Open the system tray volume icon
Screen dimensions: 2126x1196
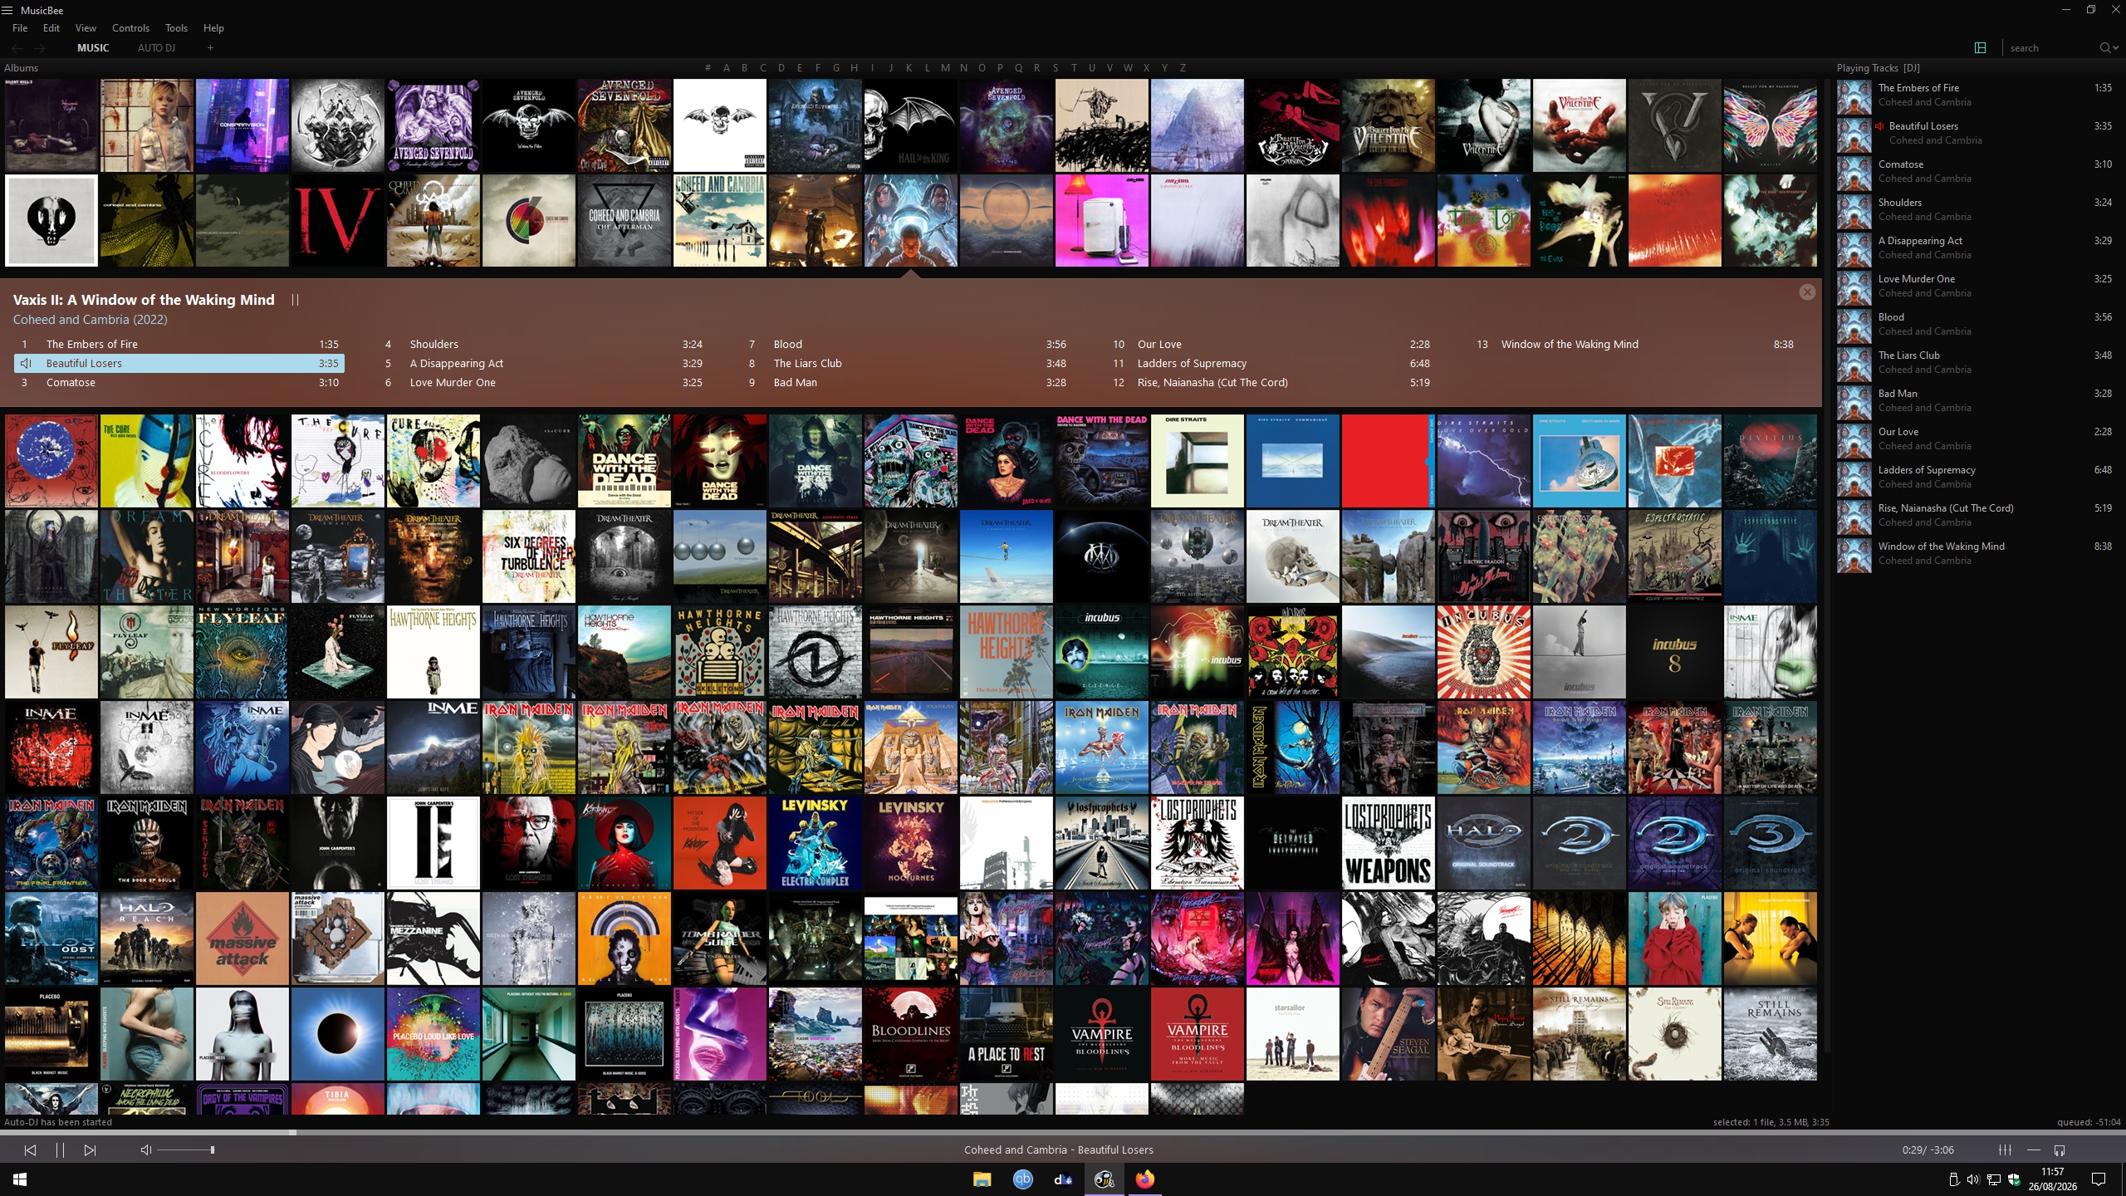click(x=1972, y=1179)
